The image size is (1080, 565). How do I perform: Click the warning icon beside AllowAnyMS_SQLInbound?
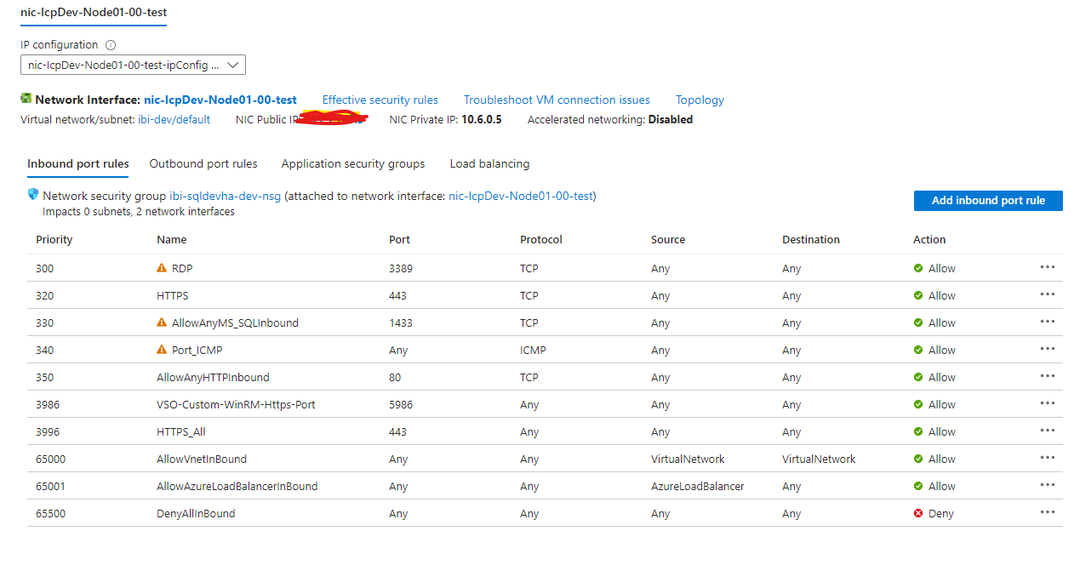click(x=162, y=322)
